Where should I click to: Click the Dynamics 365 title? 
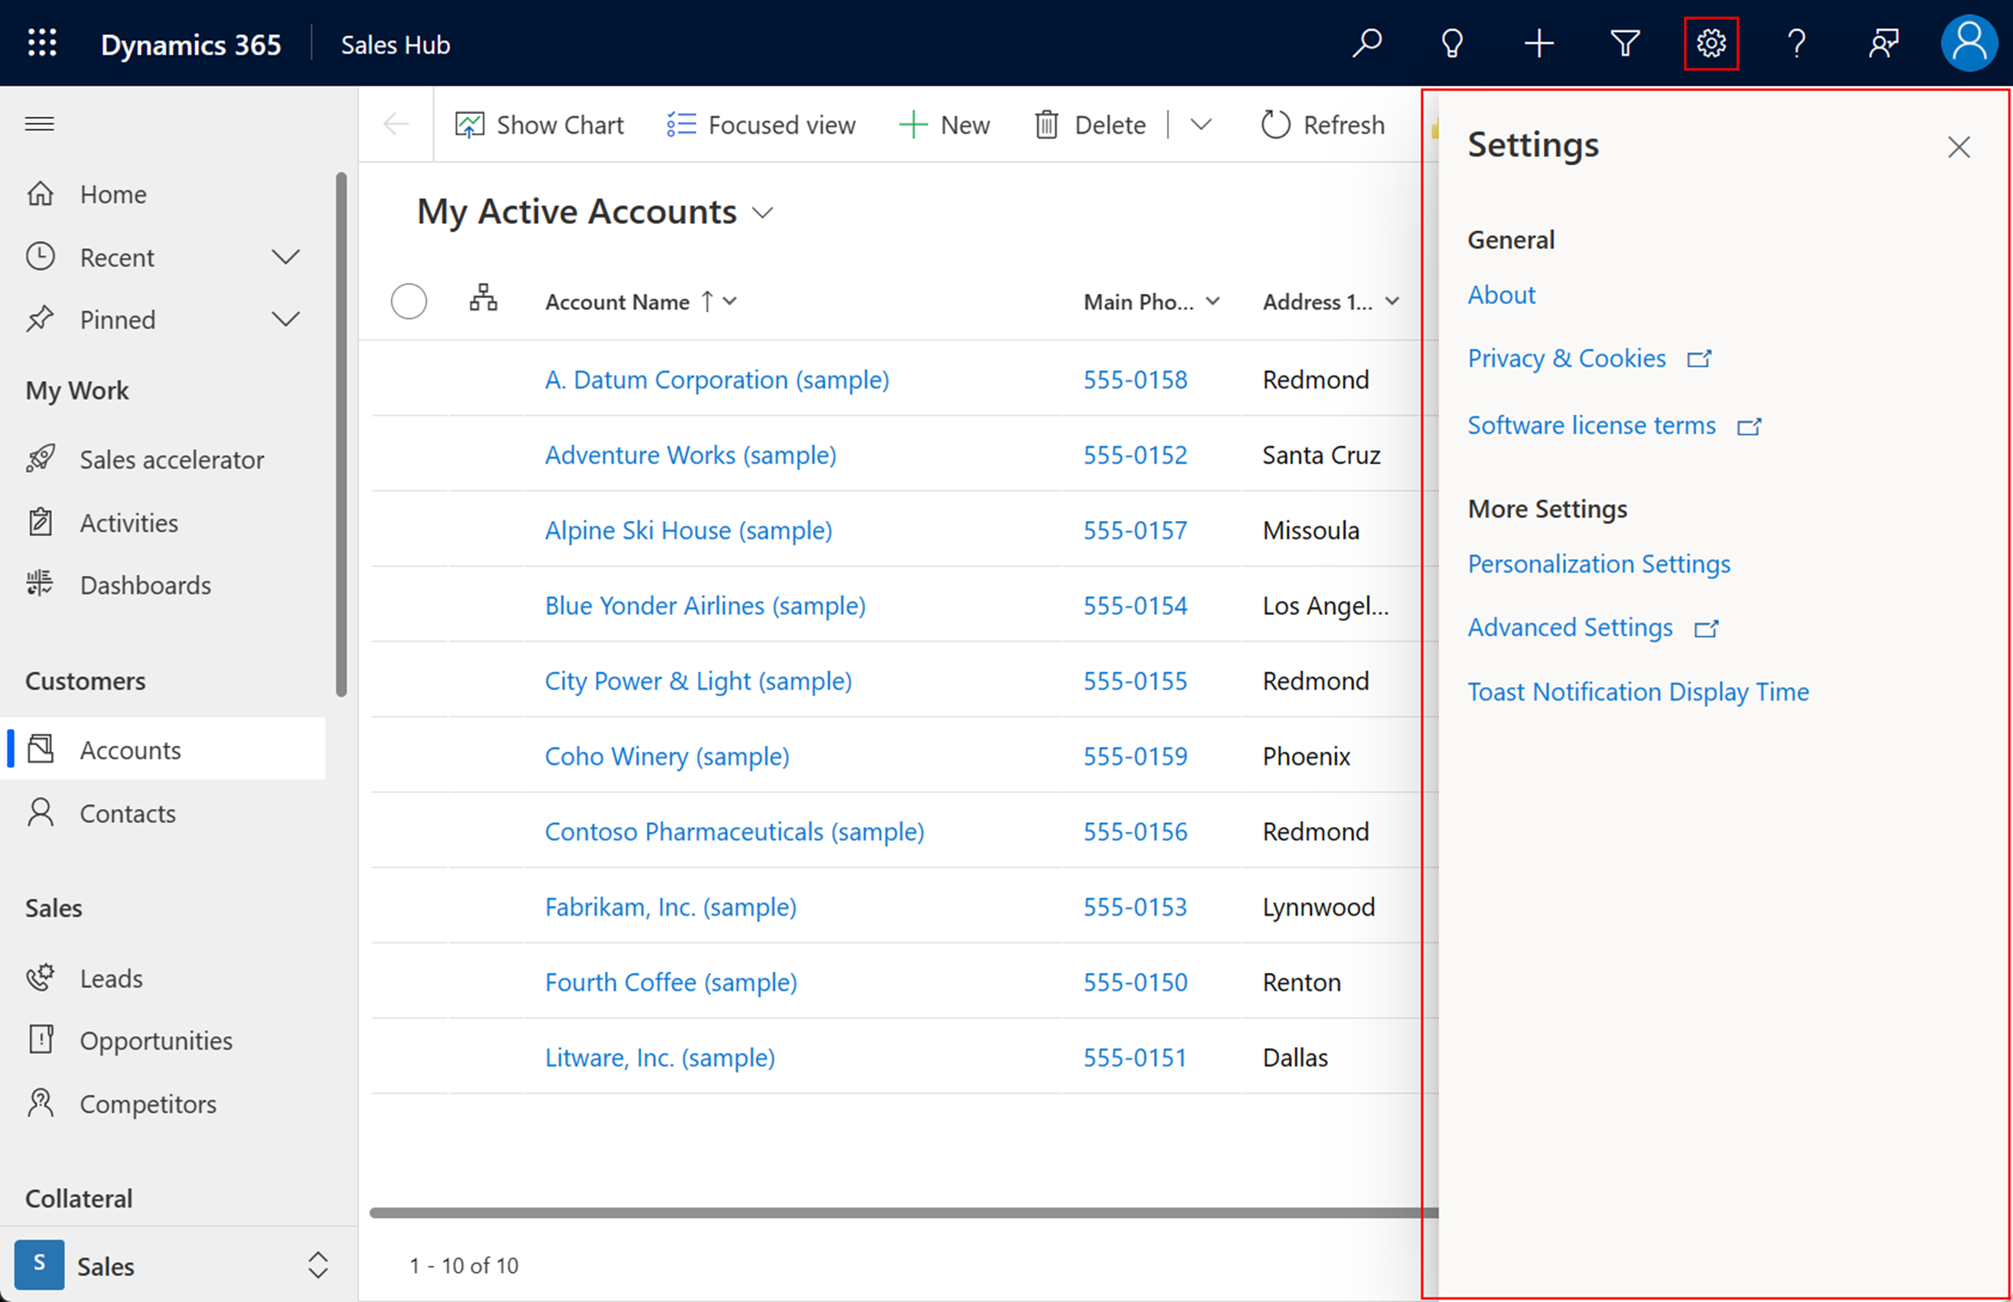191,44
